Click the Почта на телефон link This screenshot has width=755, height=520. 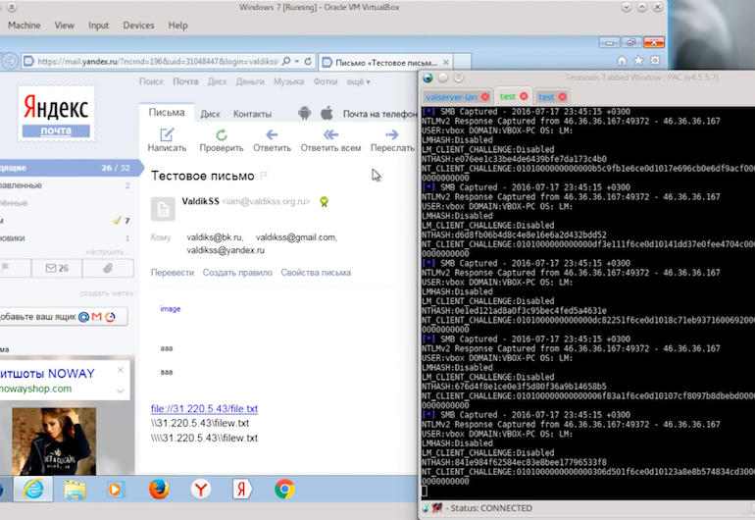(379, 114)
